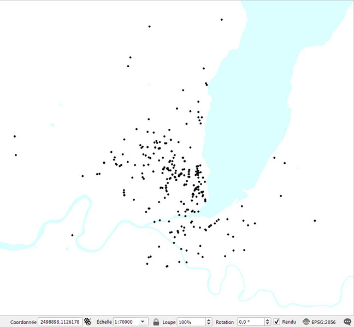Decrease Rotation with down arrow
This screenshot has height=327, width=354.
coord(268,324)
